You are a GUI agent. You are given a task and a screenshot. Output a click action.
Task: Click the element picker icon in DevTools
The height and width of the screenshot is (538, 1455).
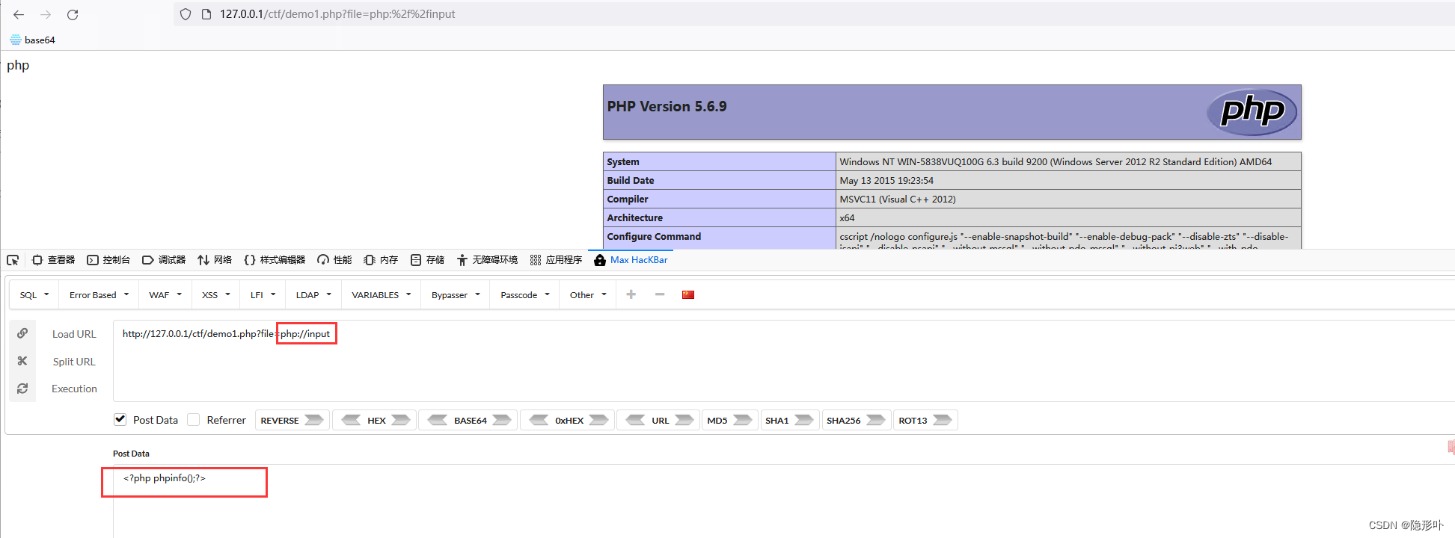13,260
